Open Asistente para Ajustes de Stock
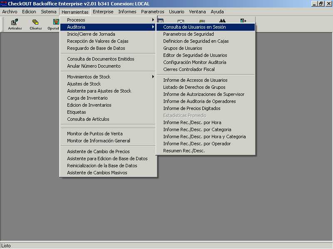Image resolution: width=333 pixels, height=249 pixels. (108, 91)
